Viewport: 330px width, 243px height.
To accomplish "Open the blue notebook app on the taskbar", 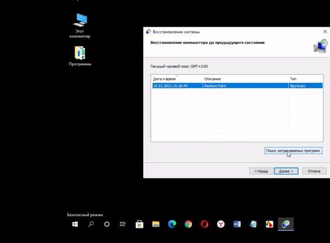I will pyautogui.click(x=253, y=224).
